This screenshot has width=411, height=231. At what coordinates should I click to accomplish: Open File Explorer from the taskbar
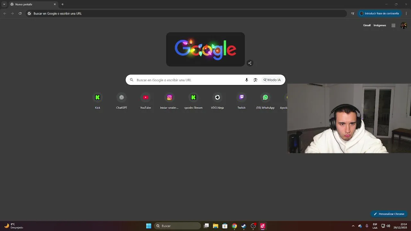tap(215, 226)
